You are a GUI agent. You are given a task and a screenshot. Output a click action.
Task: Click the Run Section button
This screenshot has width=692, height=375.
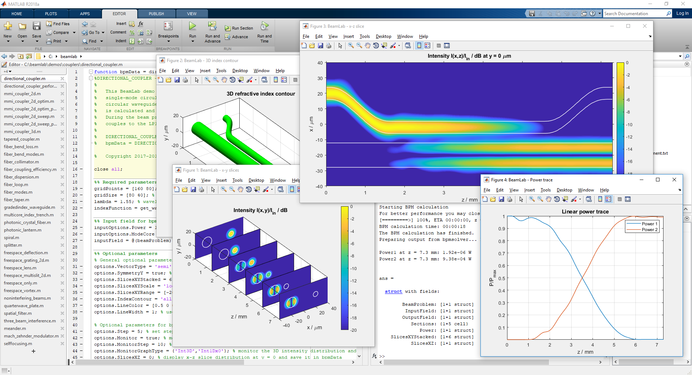tap(239, 28)
